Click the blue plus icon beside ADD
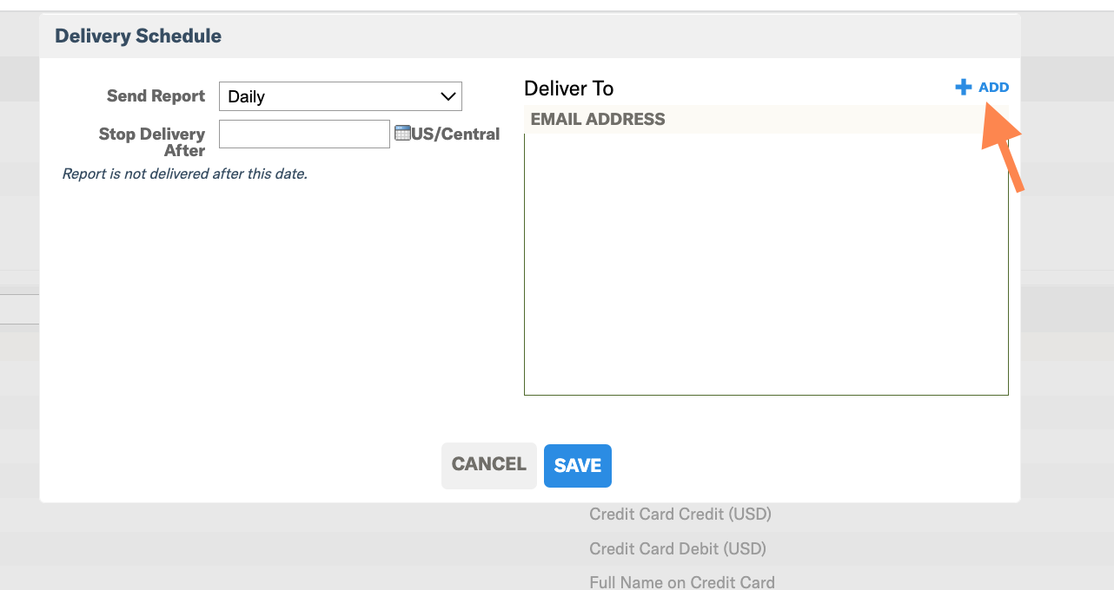The image size is (1114, 590). [x=963, y=88]
